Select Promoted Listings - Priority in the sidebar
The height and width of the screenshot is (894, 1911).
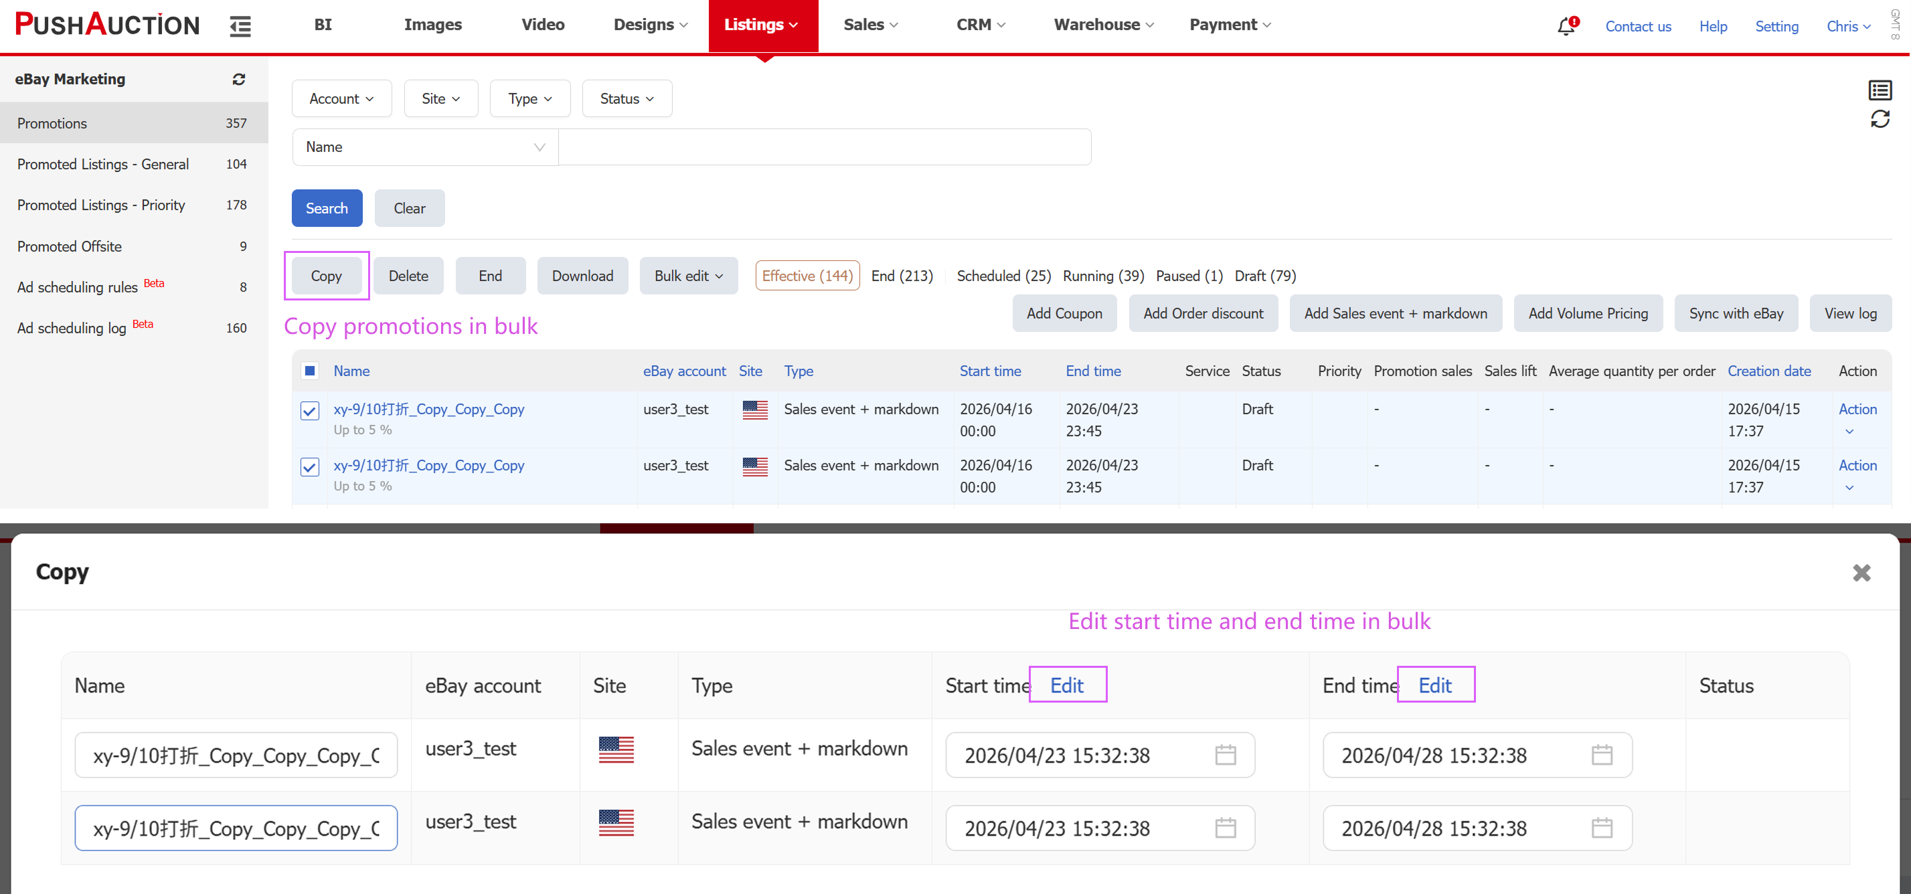coord(102,205)
